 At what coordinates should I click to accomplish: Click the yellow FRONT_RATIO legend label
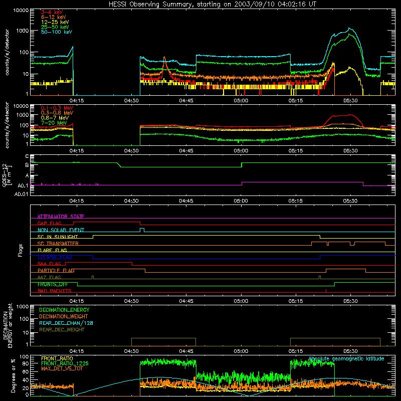click(x=57, y=358)
